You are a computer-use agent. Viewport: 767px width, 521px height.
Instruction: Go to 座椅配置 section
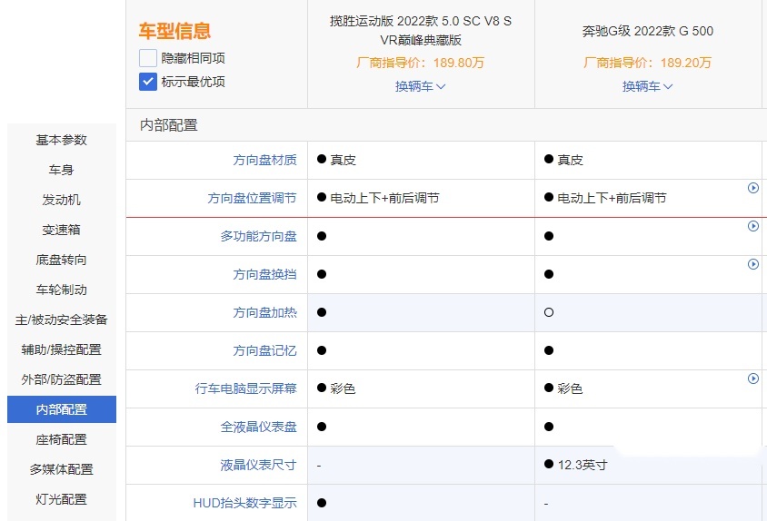coord(62,439)
